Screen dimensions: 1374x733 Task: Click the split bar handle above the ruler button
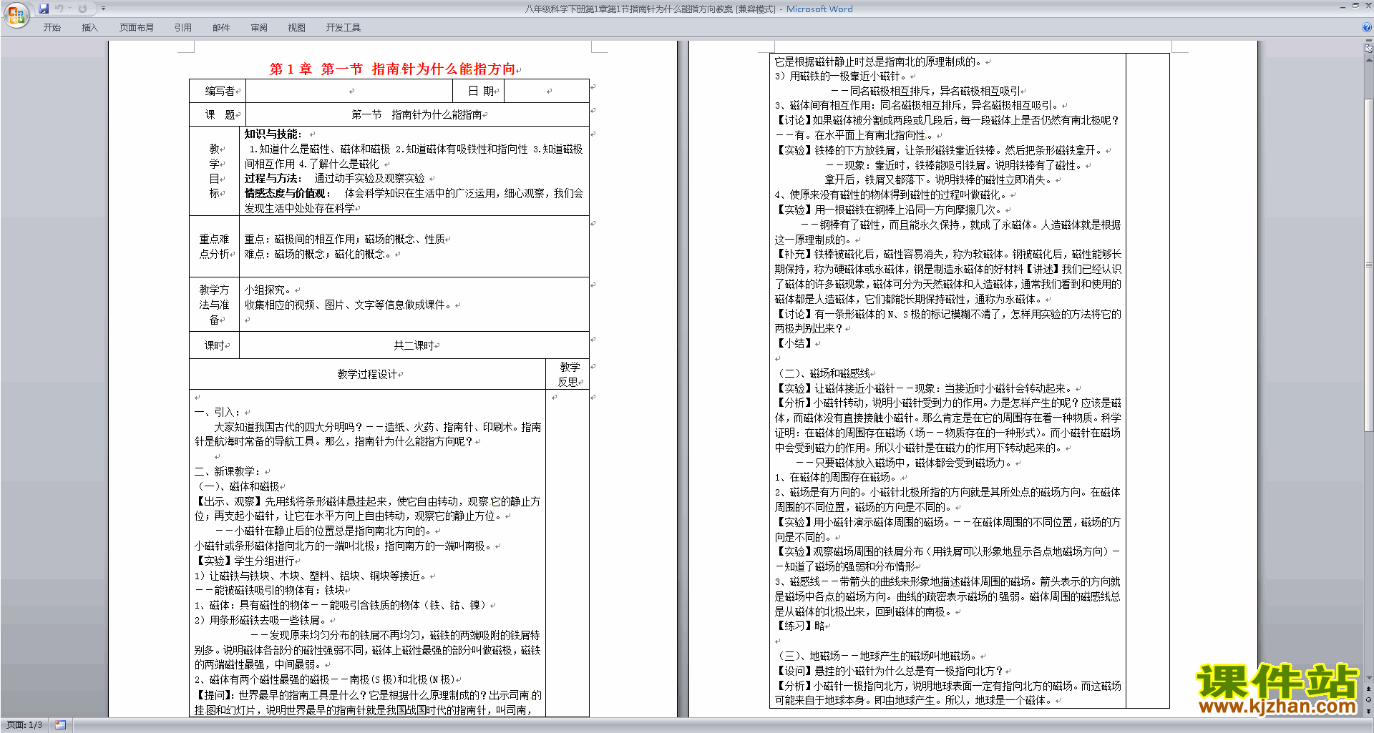tap(1369, 41)
